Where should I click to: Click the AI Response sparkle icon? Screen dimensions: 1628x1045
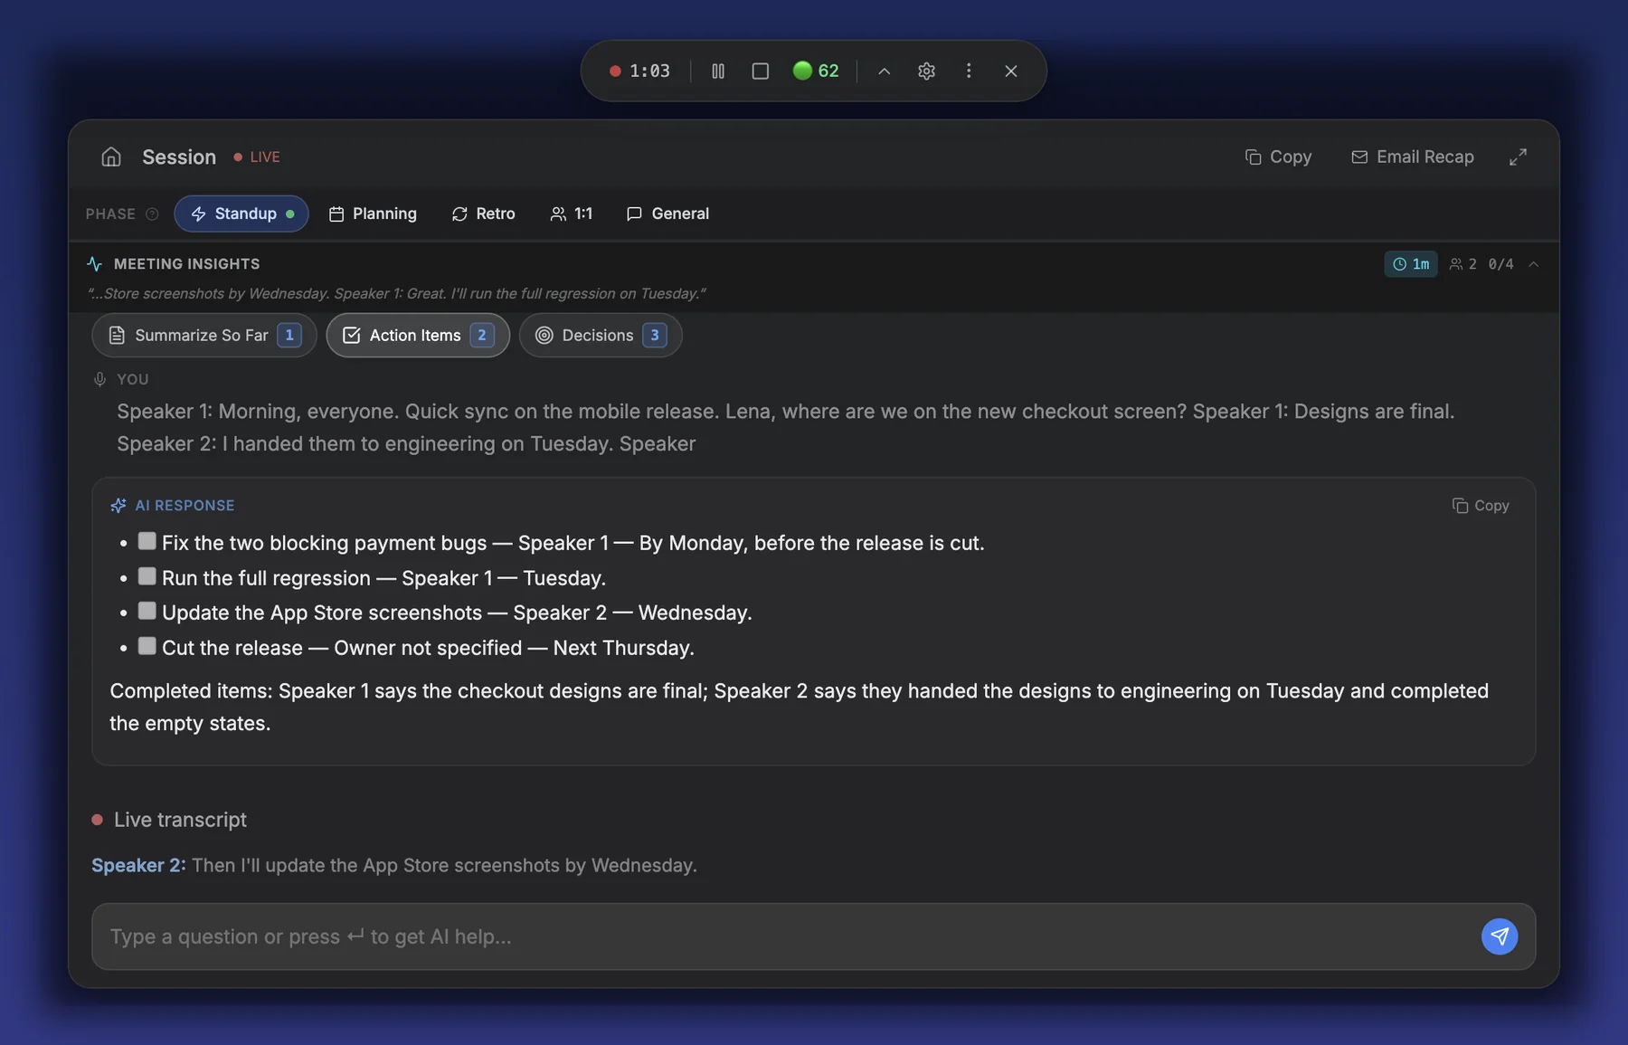coord(118,506)
